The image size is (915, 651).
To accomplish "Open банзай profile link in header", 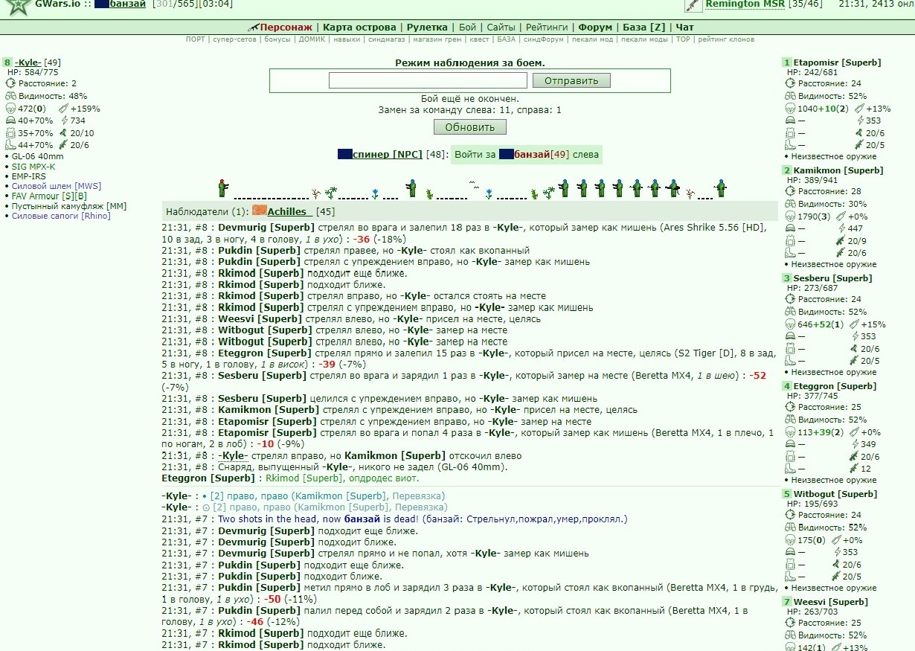I will pos(128,4).
